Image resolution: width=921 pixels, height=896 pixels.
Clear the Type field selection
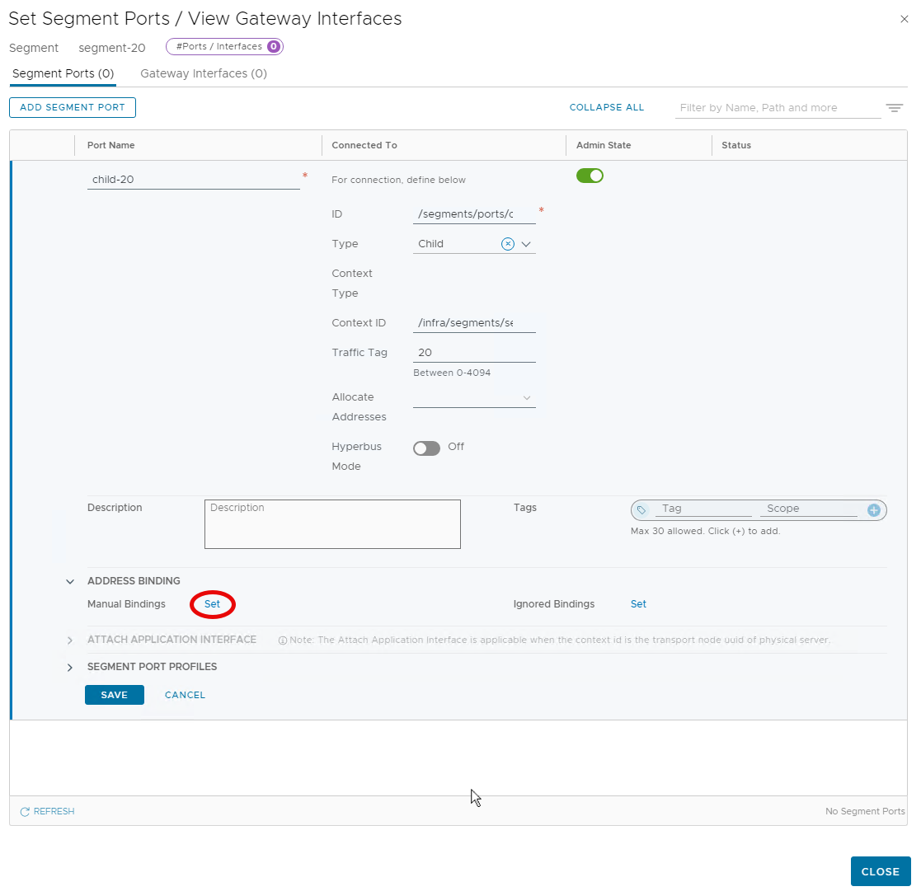click(508, 244)
